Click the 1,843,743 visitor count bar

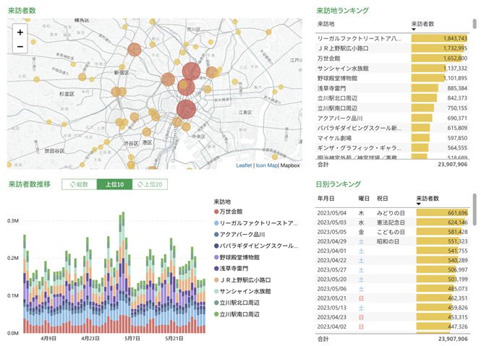click(439, 38)
